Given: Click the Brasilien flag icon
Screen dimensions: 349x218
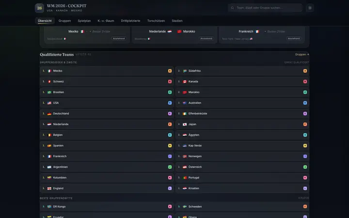Looking at the screenshot, I should point(49,93).
